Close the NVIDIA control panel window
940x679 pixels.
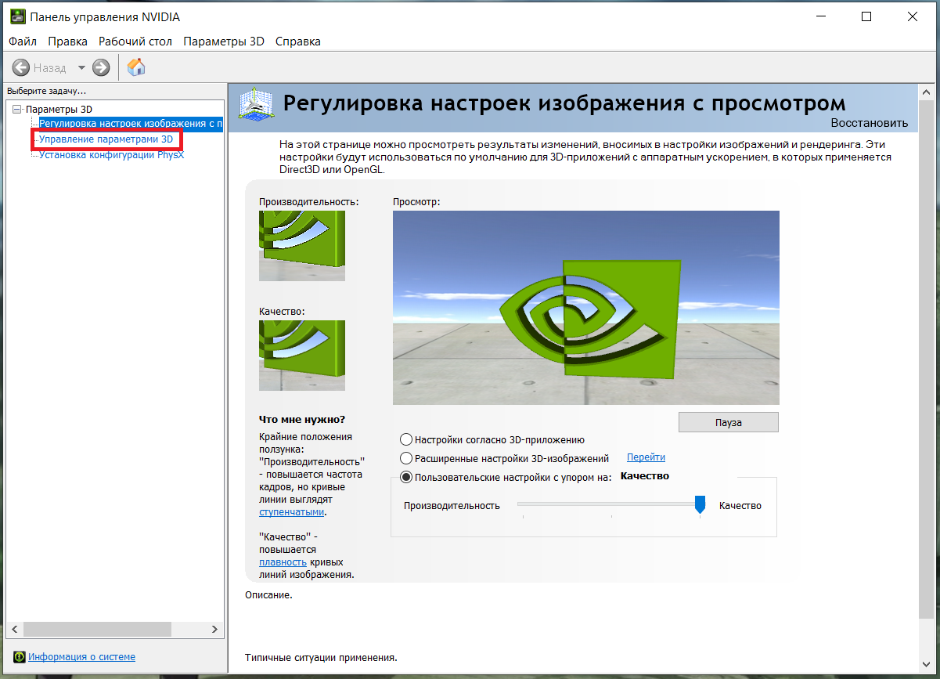(912, 16)
